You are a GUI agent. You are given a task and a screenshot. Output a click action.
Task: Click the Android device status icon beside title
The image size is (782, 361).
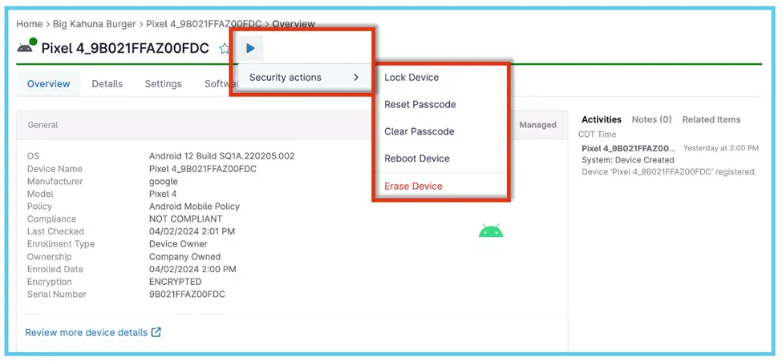click(x=26, y=46)
